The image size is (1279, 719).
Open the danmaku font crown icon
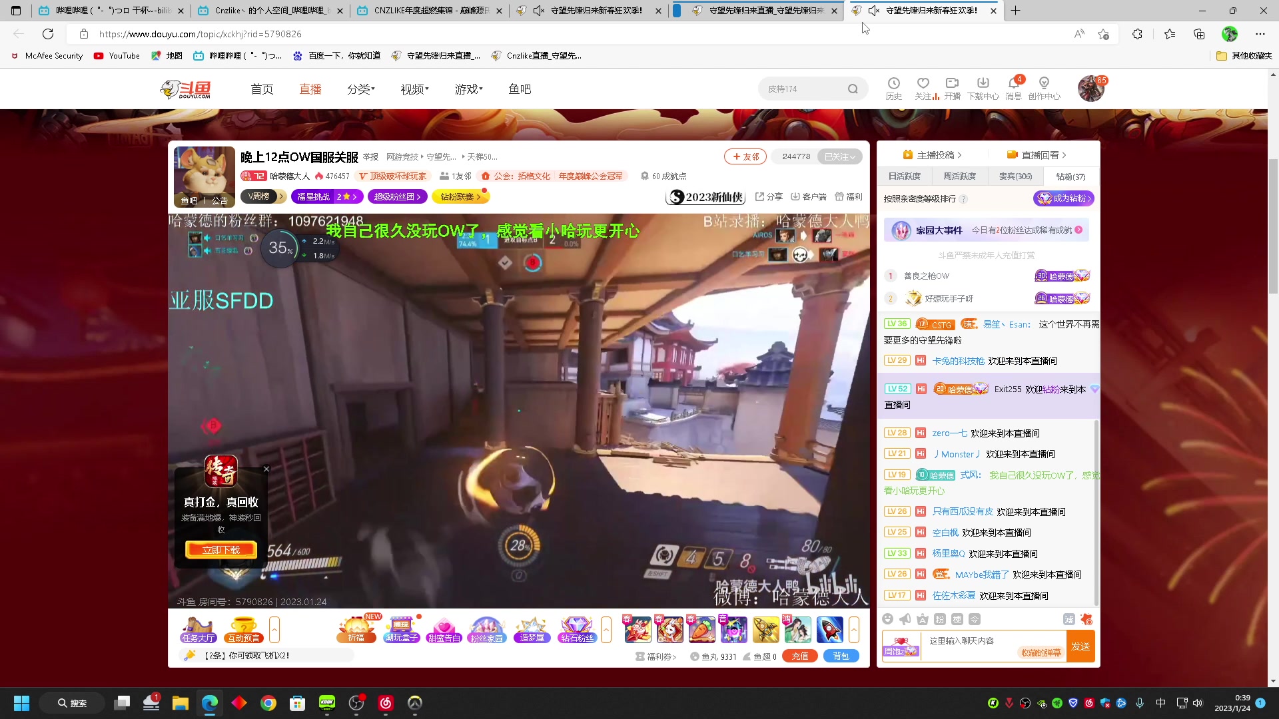coord(923,619)
